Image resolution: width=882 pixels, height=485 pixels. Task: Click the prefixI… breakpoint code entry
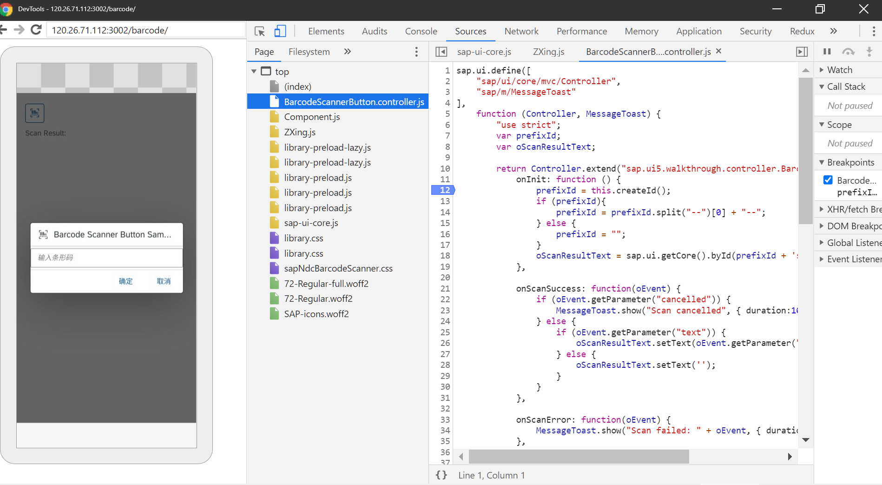tap(857, 192)
